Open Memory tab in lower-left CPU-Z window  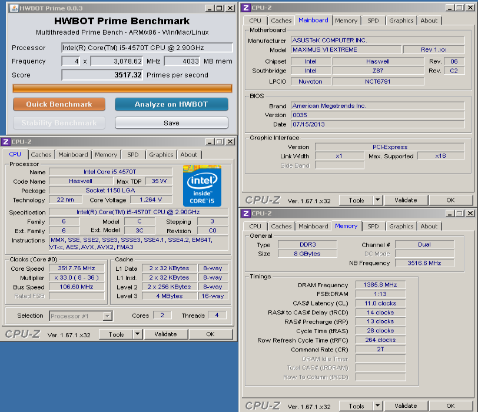(106, 155)
